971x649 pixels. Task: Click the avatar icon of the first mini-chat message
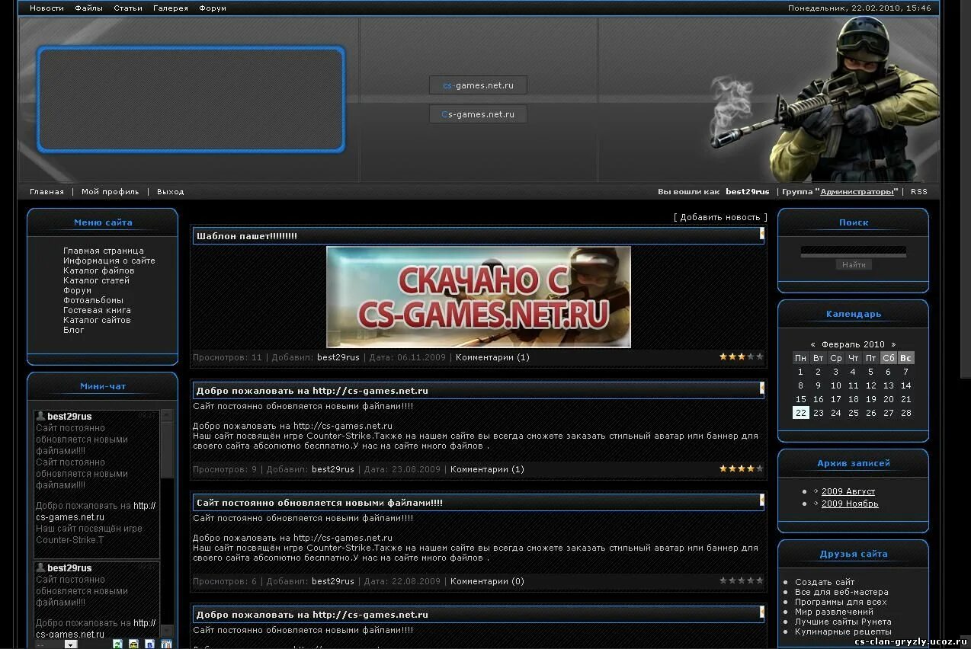[40, 416]
